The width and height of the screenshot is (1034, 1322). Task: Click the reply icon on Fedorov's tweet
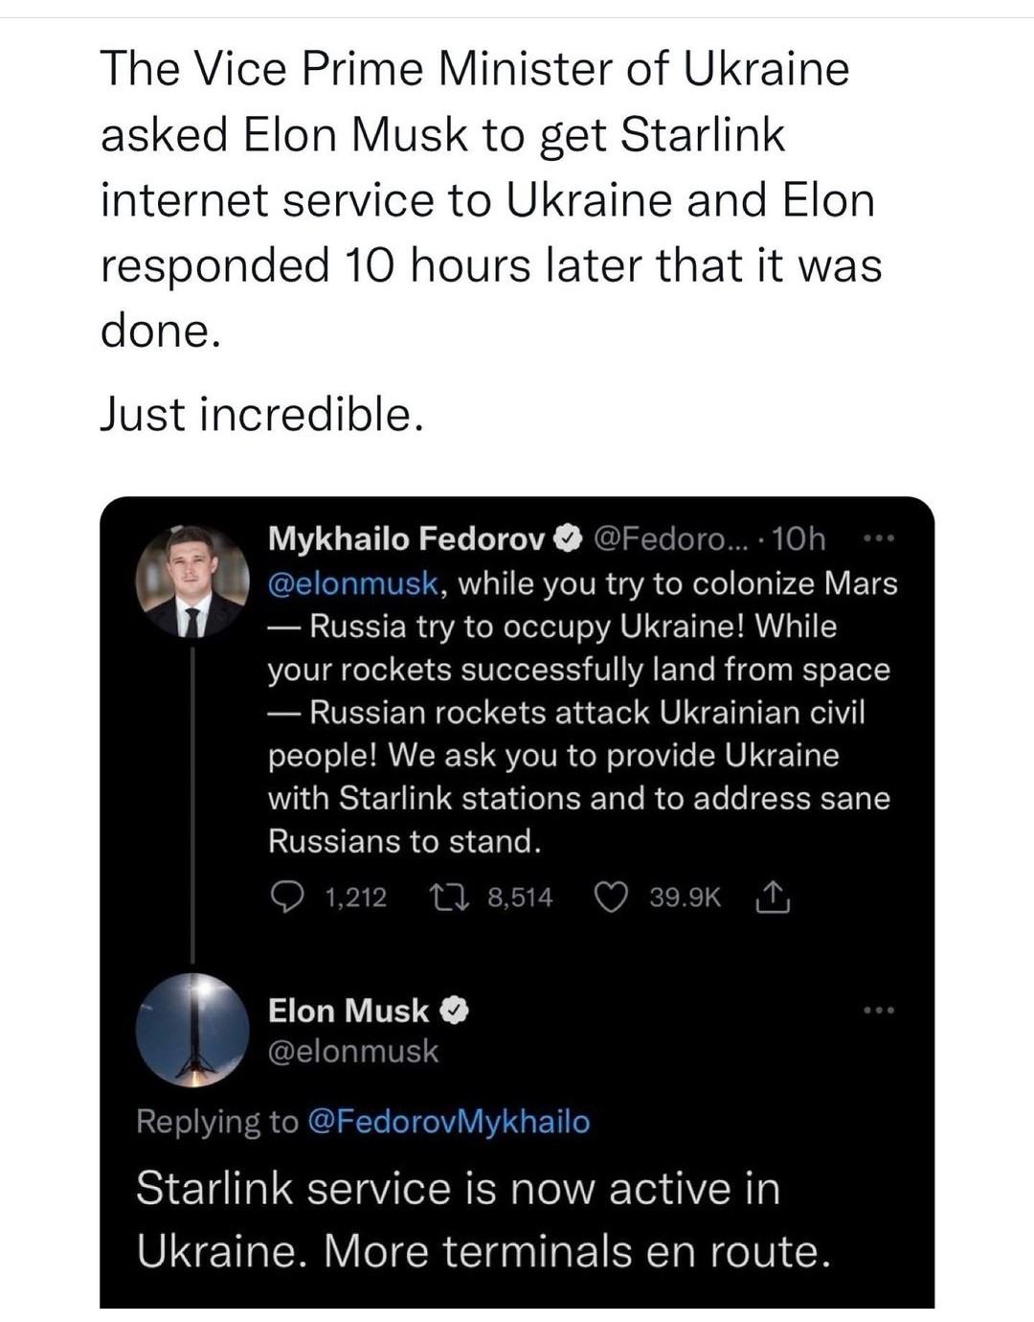286,898
